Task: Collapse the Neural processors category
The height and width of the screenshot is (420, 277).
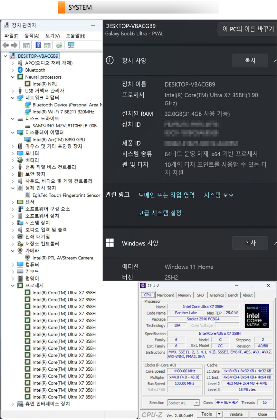Action: 13,77
